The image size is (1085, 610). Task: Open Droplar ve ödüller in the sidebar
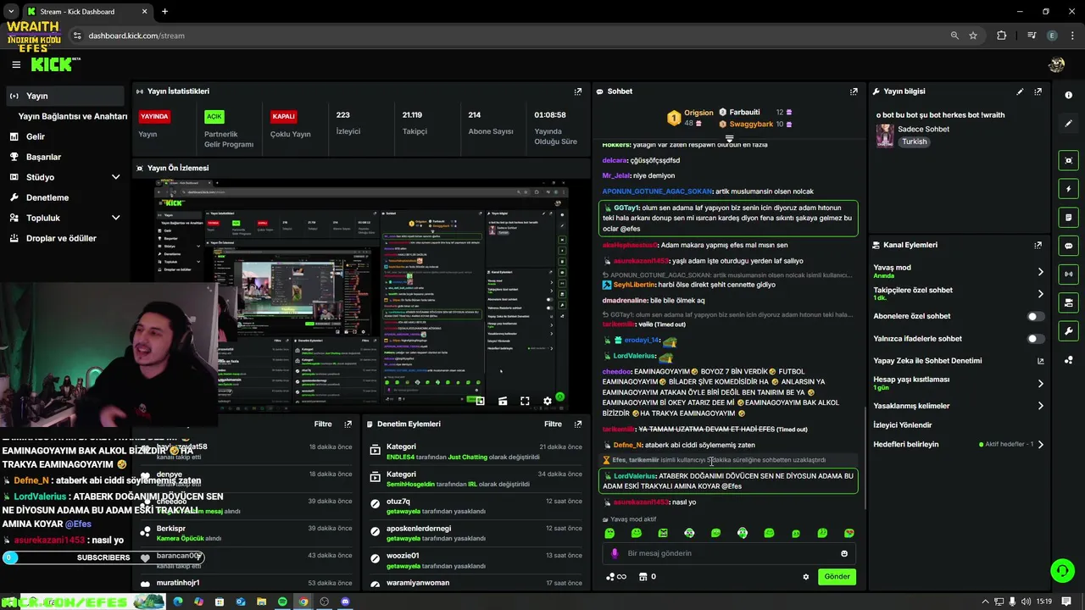[x=61, y=238]
